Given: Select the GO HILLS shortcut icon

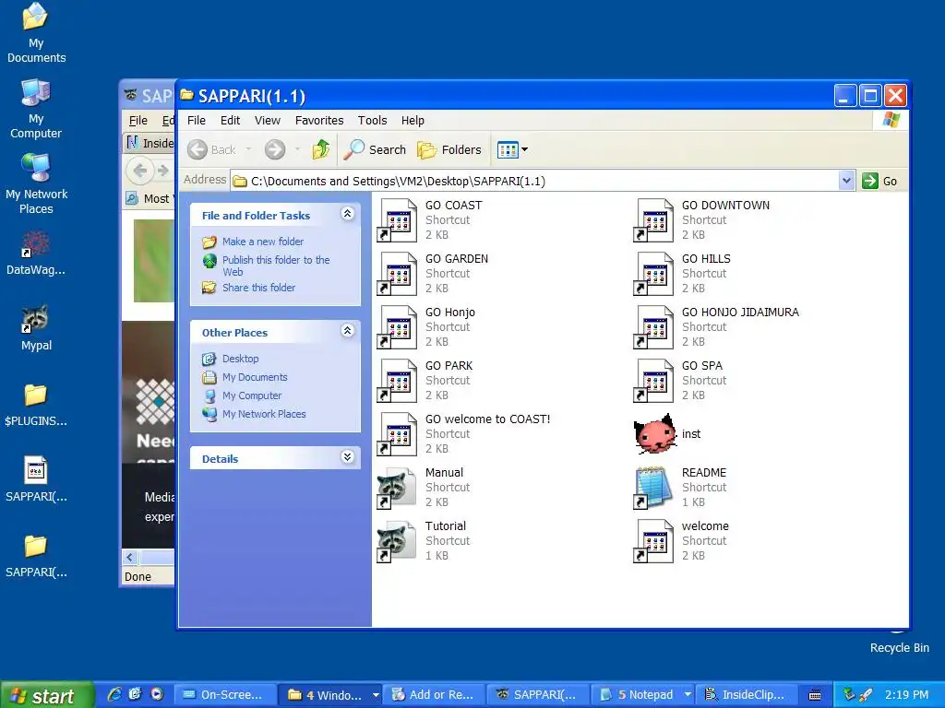Looking at the screenshot, I should click(x=653, y=273).
